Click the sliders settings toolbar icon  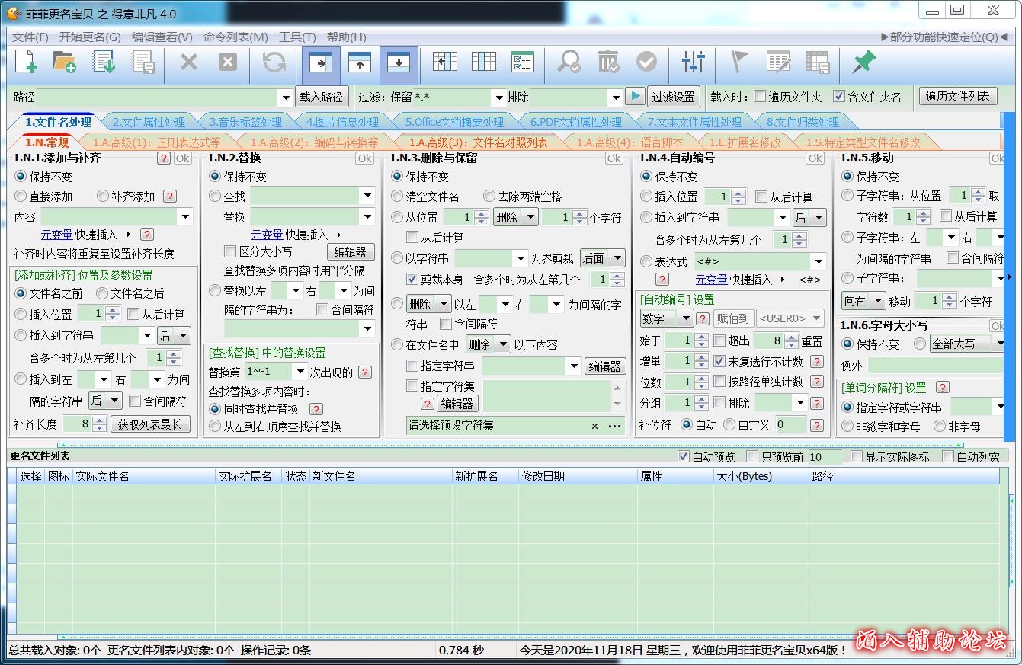click(693, 62)
